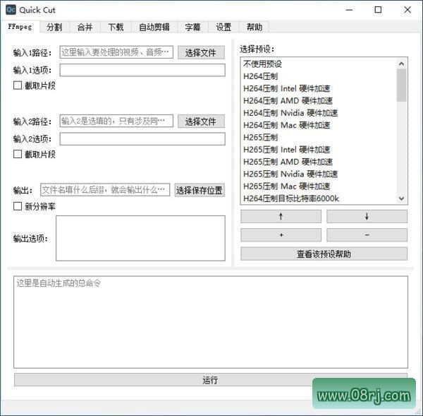Viewport: 423px width, 416px height.
Task: Click 选择文件 button for input 2
Action: pyautogui.click(x=201, y=121)
